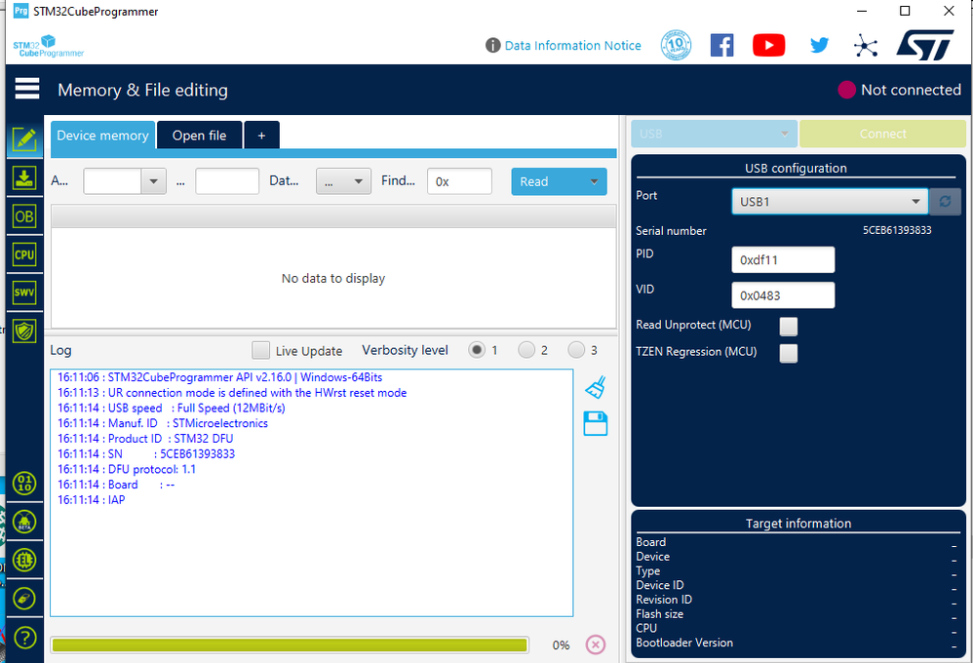Screen dimensions: 973x663
Task: Enable the Live Update checkbox
Action: click(260, 350)
